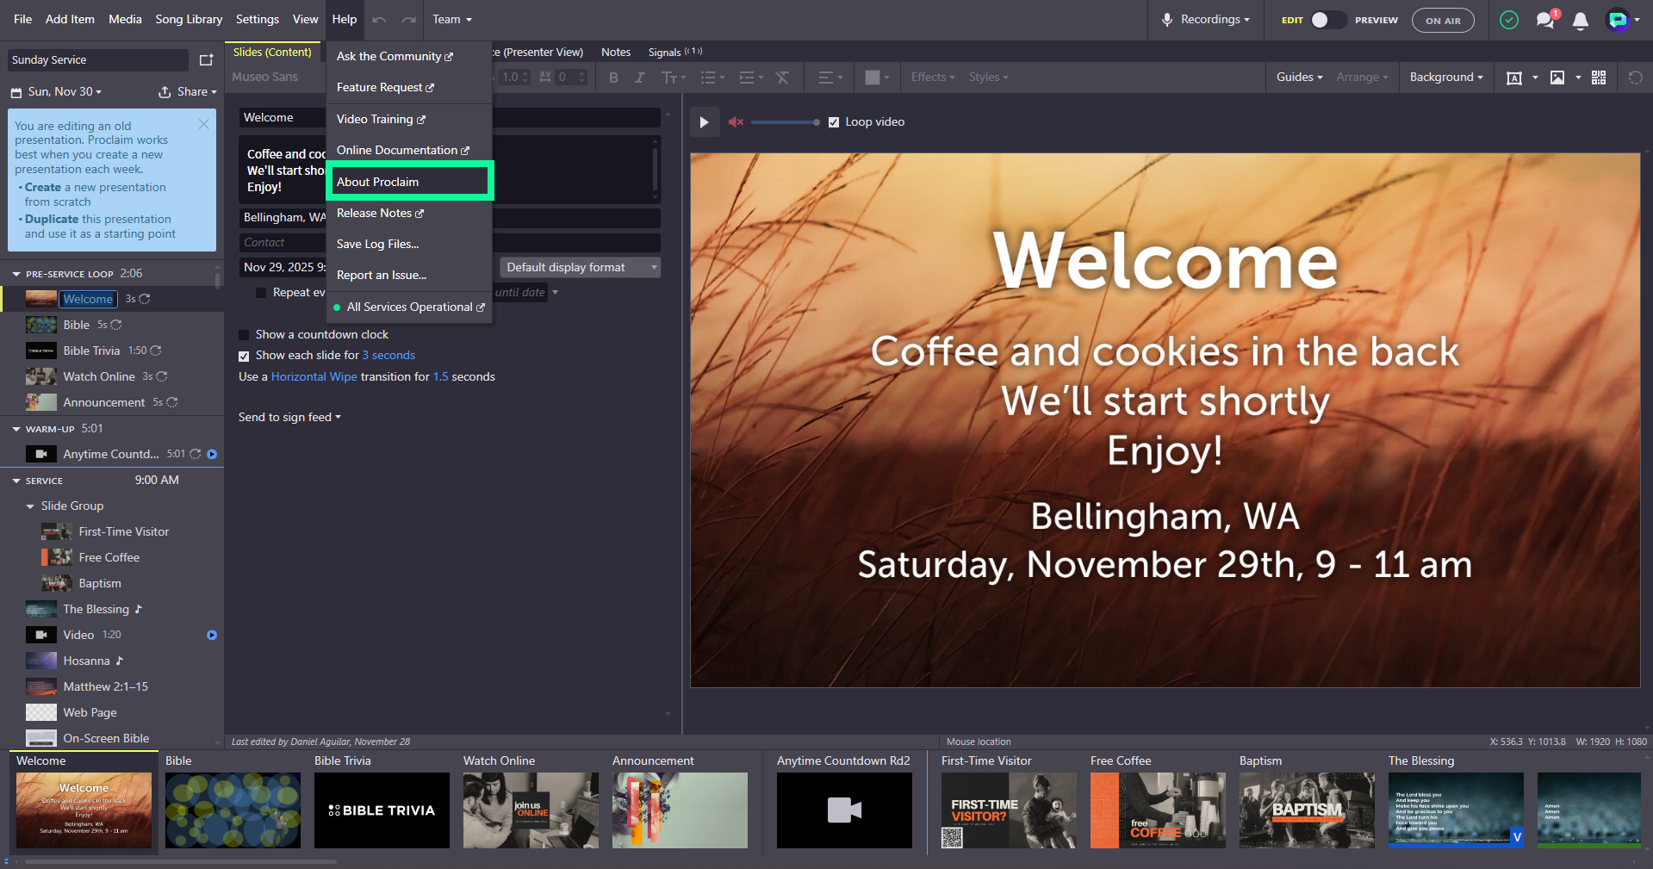The width and height of the screenshot is (1653, 869).
Task: Click the blue play indicator beside Video 1:20
Action: [x=212, y=635]
